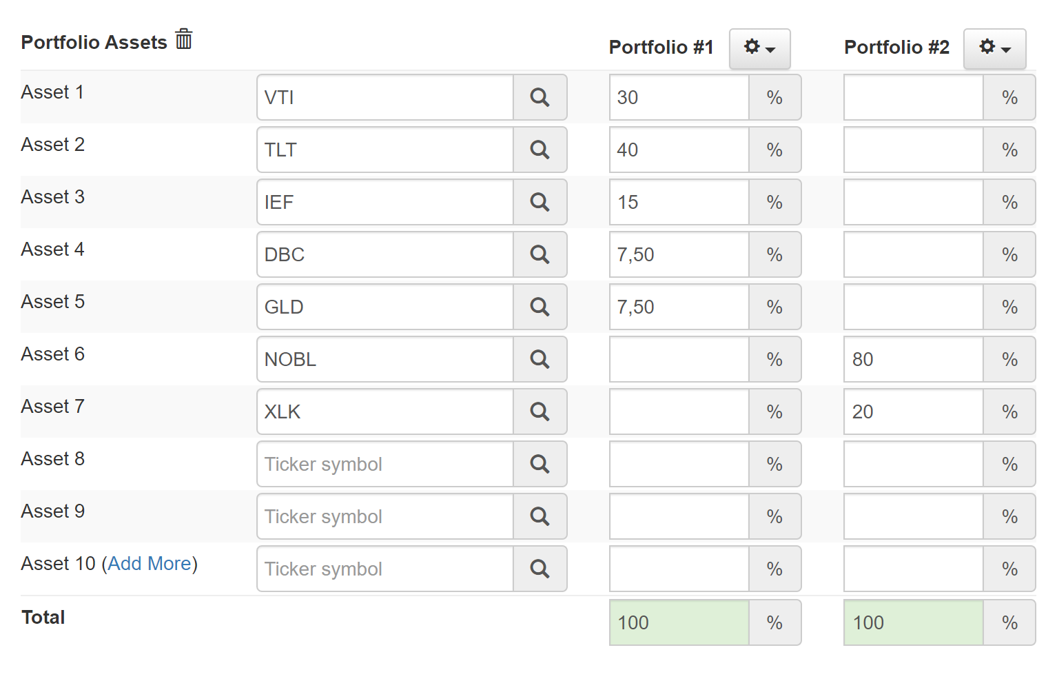1057x681 pixels.
Task: Open ticker search for IEF row
Action: [540, 202]
